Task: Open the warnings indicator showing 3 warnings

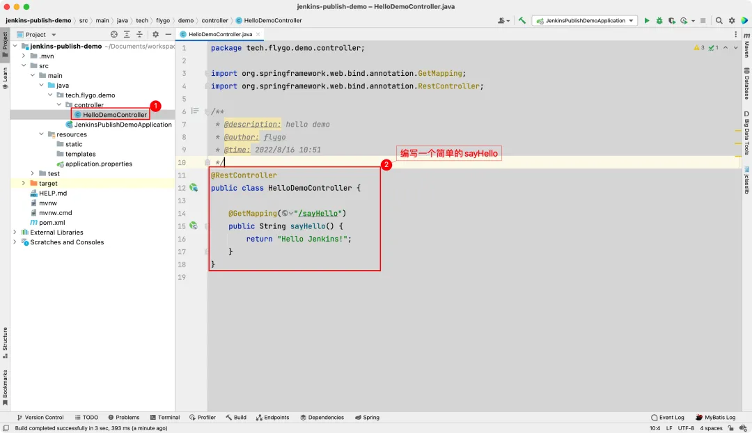Action: [699, 47]
